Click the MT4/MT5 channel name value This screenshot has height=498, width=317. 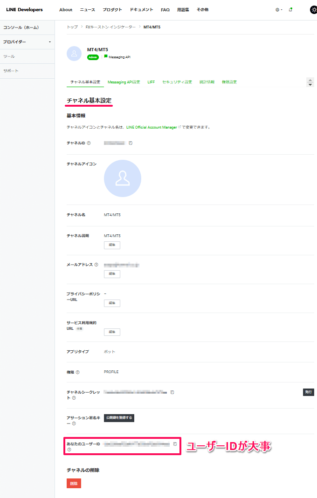pyautogui.click(x=112, y=215)
